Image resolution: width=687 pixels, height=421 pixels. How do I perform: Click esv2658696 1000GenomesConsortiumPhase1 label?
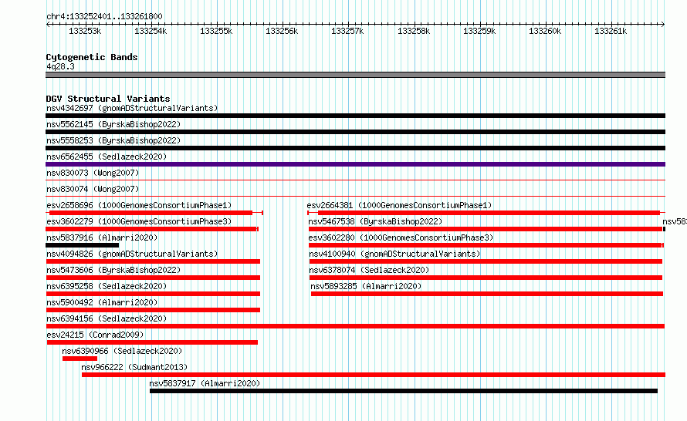point(139,205)
